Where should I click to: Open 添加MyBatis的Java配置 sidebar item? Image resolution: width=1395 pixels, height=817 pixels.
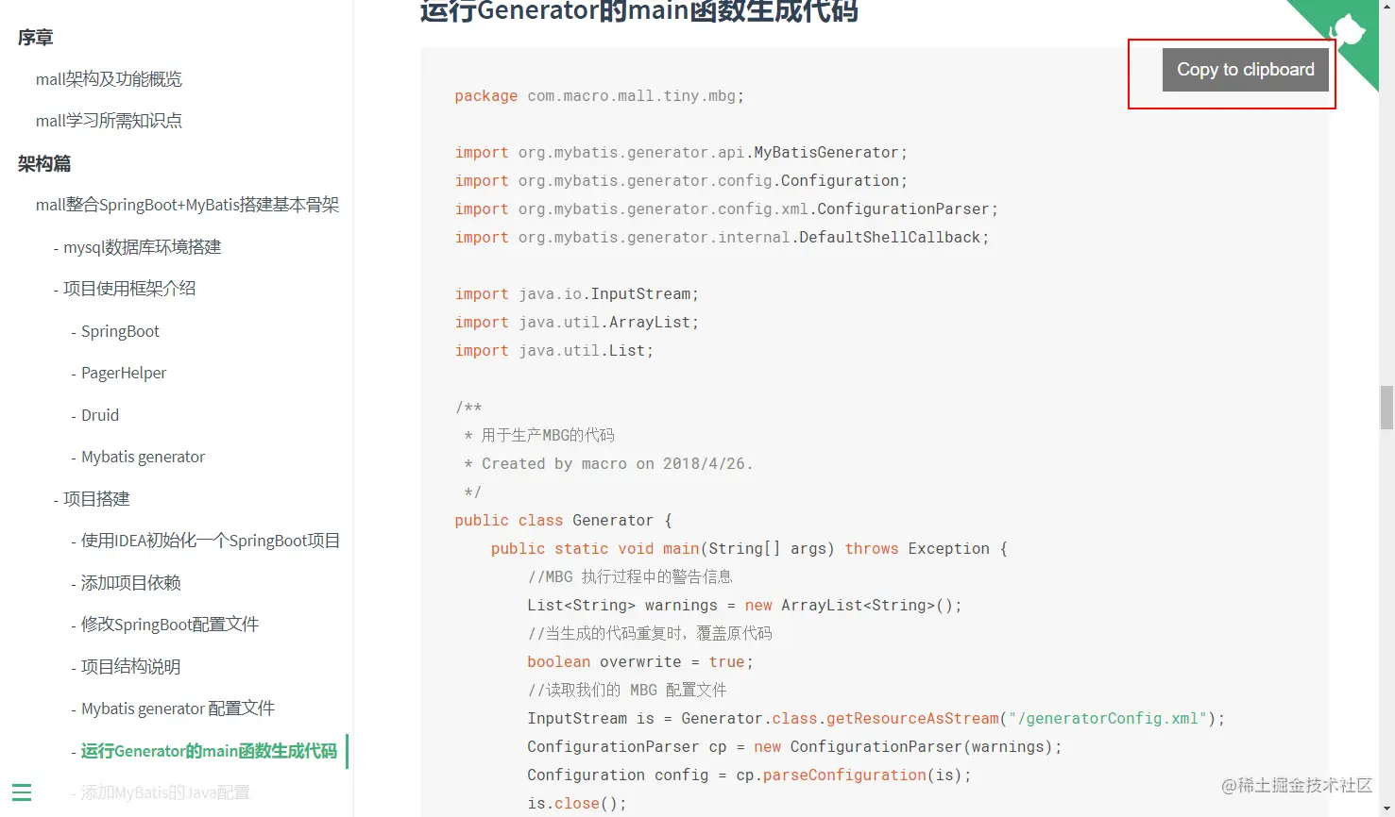(x=165, y=792)
